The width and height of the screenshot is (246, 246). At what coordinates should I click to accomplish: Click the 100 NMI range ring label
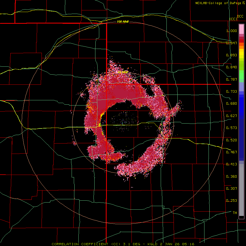pyautogui.click(x=123, y=22)
